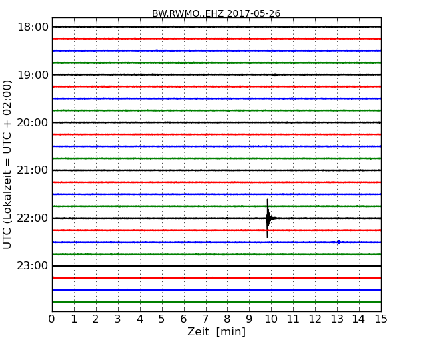Click the x-axis tick label 14
This screenshot has height=346, width=433.
coord(358,319)
